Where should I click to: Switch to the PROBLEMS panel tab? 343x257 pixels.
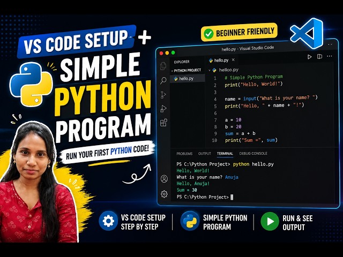pyautogui.click(x=184, y=154)
